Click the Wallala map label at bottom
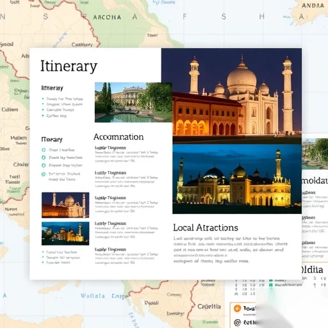 93,296
